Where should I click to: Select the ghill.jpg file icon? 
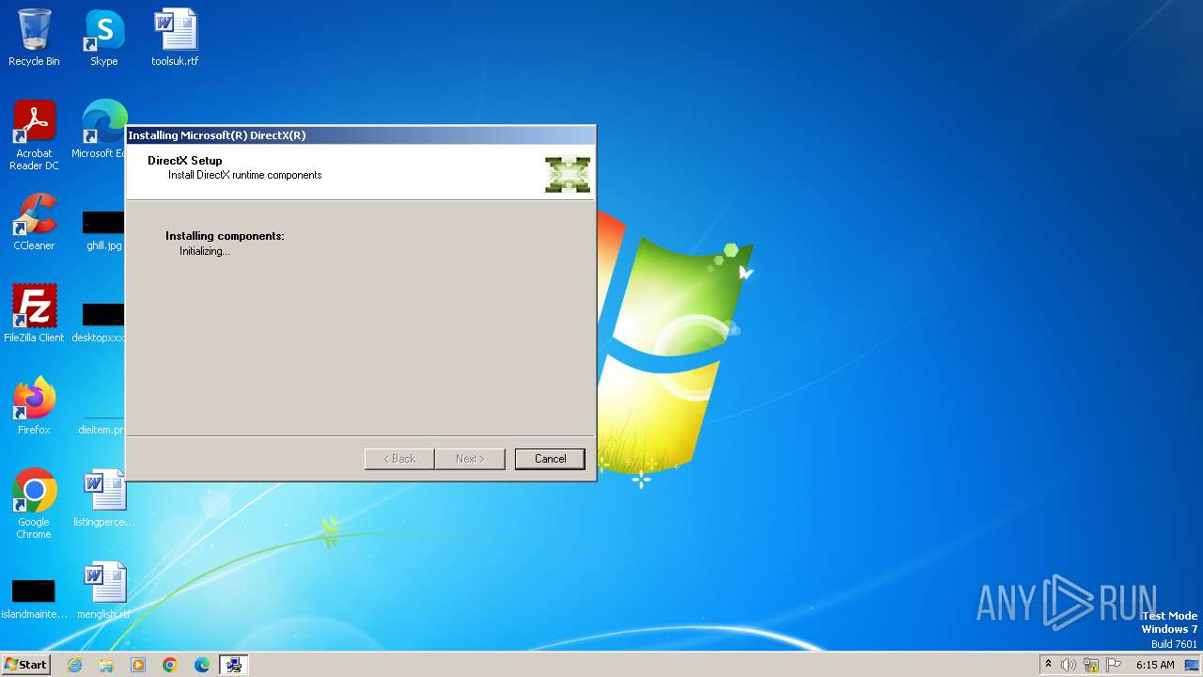pyautogui.click(x=103, y=230)
